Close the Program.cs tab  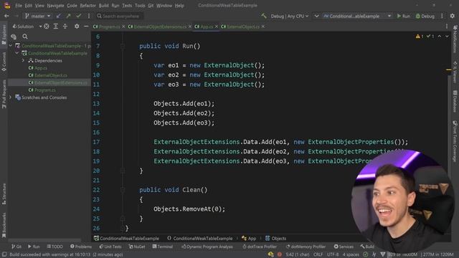point(123,27)
